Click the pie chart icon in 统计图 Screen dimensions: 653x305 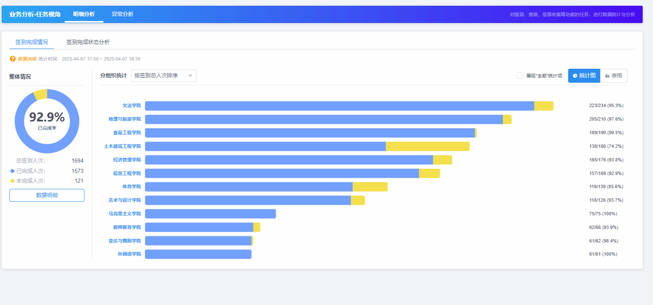575,76
